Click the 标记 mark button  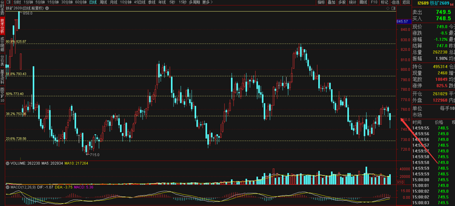(385, 2)
